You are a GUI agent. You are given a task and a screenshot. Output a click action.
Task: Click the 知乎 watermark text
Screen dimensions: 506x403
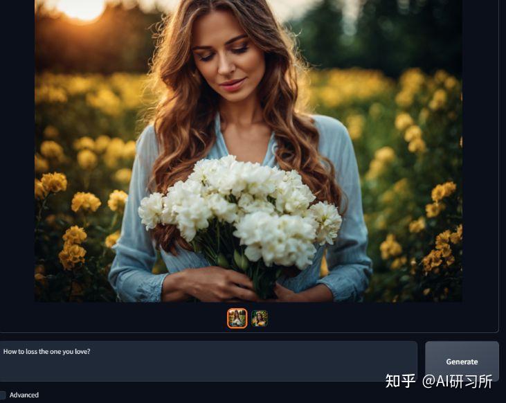click(400, 381)
